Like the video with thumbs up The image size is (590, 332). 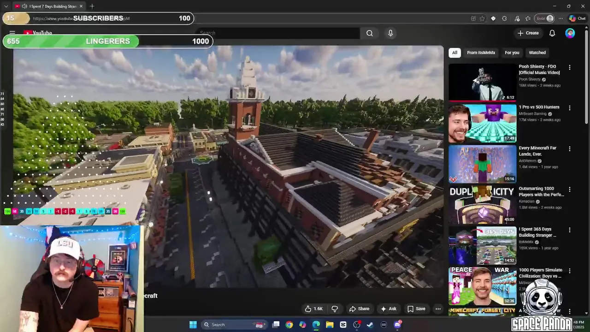click(x=313, y=308)
